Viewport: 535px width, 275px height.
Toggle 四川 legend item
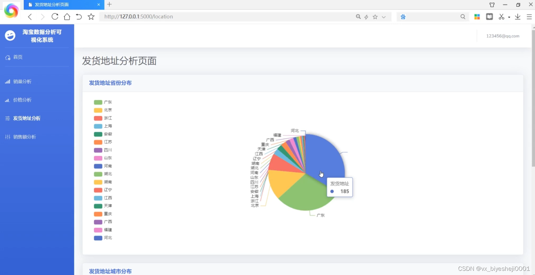pyautogui.click(x=103, y=150)
